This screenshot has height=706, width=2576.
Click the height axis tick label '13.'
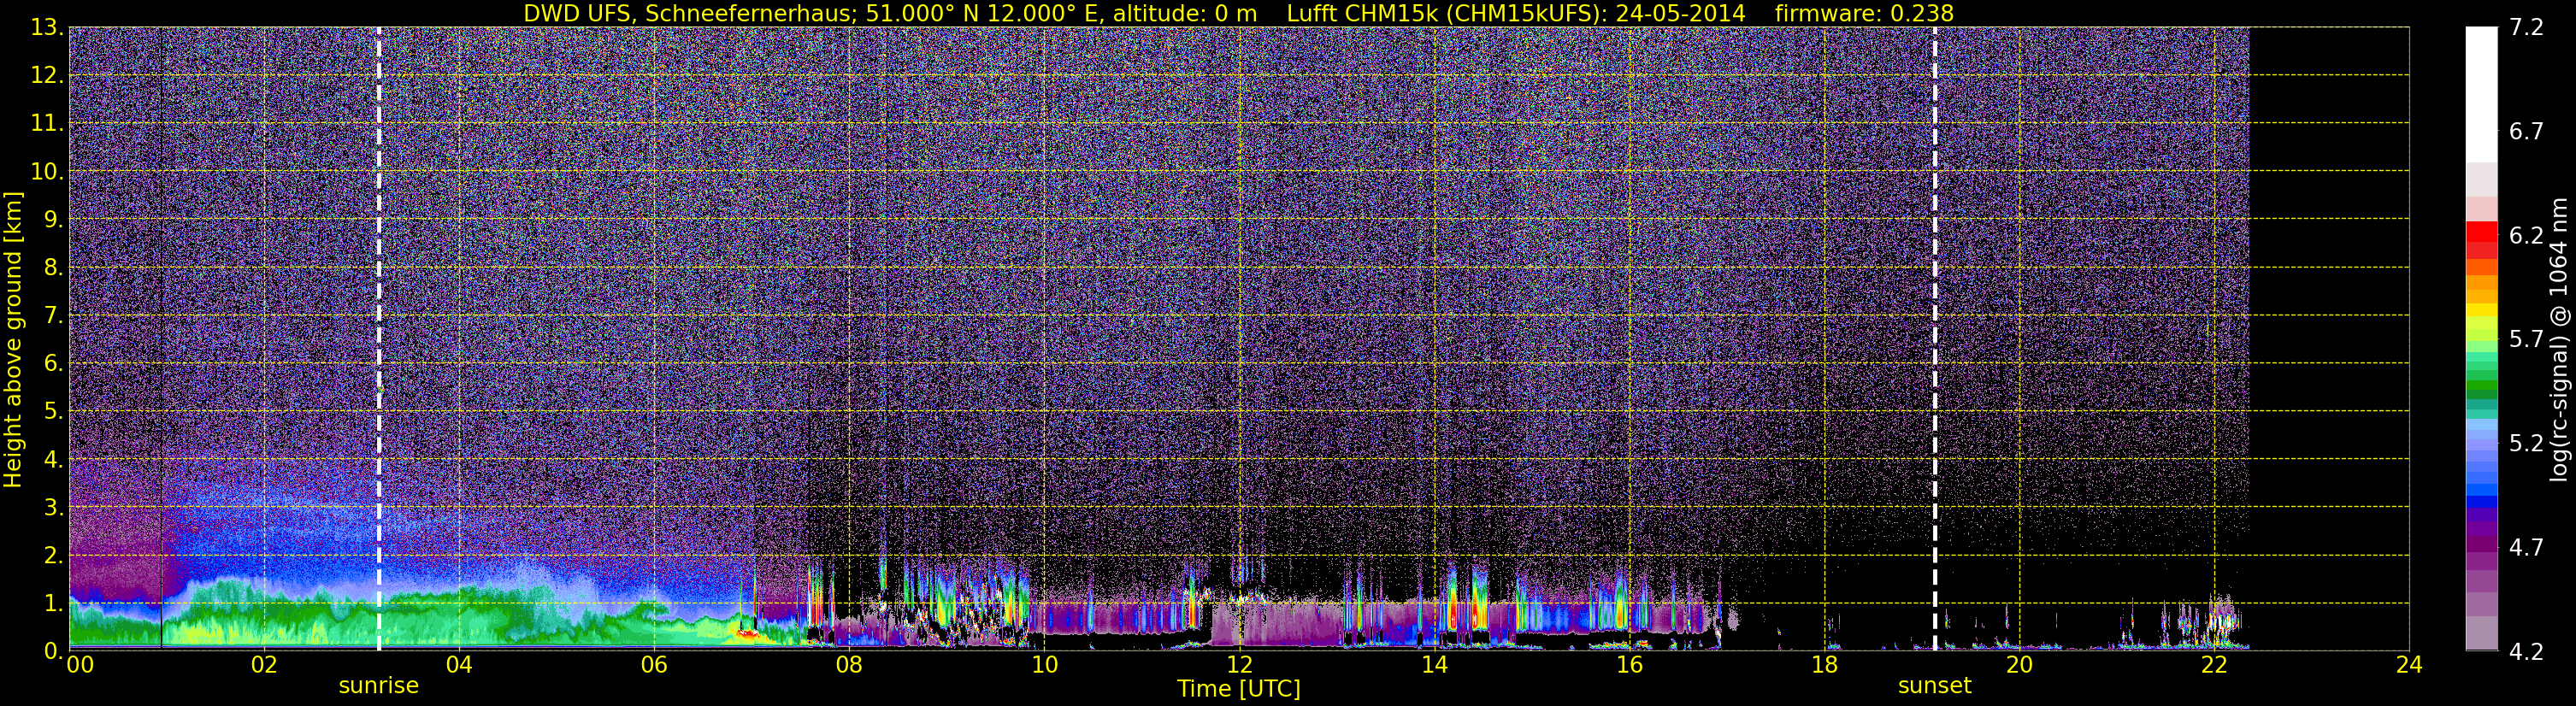(x=47, y=28)
